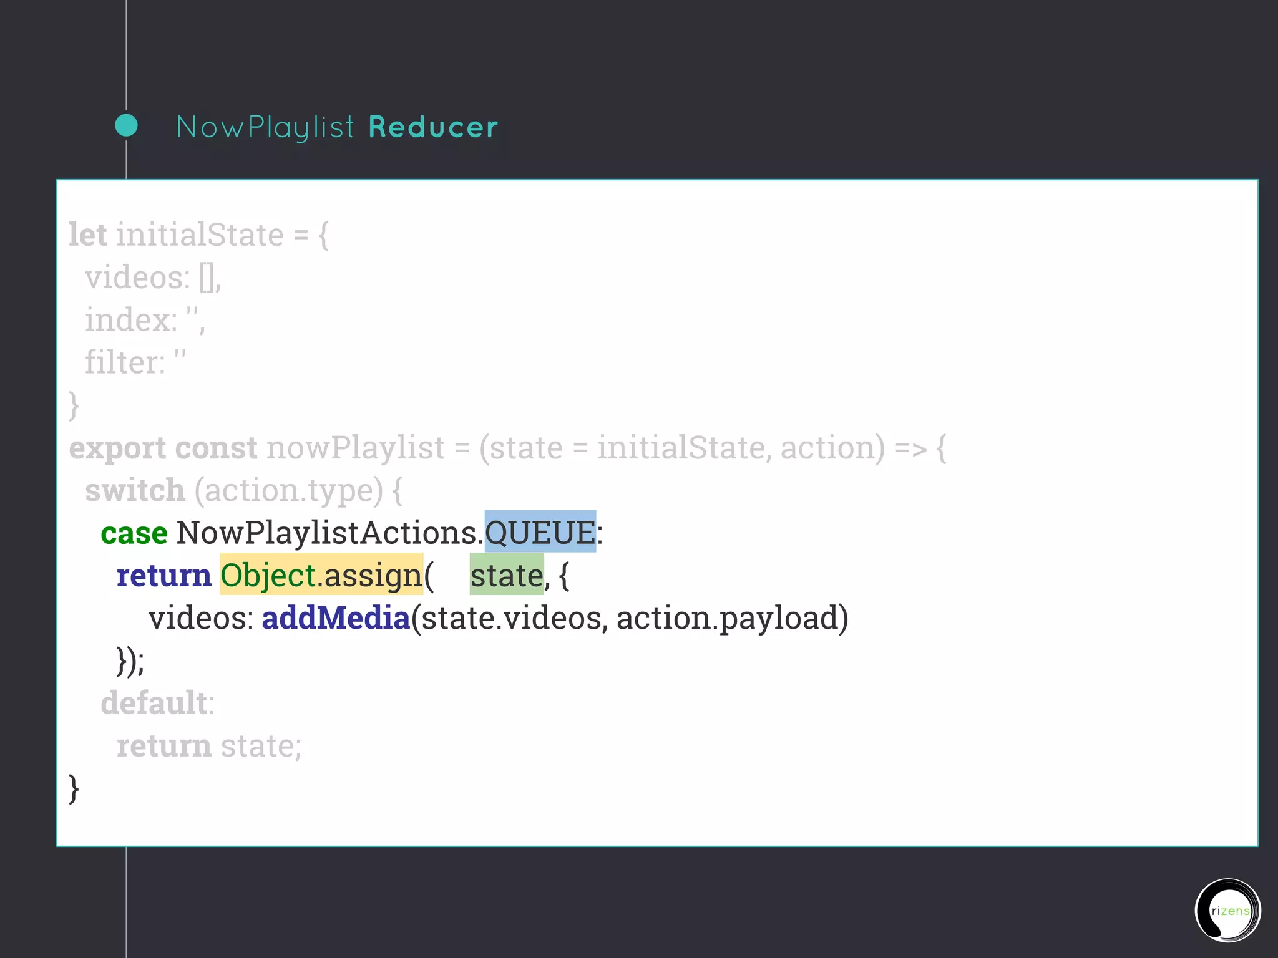Click the teal bullet beside the slide title

(126, 125)
